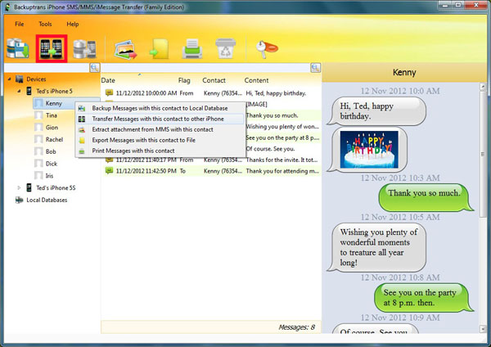Select the 11:40:17 PM message row
The image size is (491, 347).
pyautogui.click(x=212, y=160)
